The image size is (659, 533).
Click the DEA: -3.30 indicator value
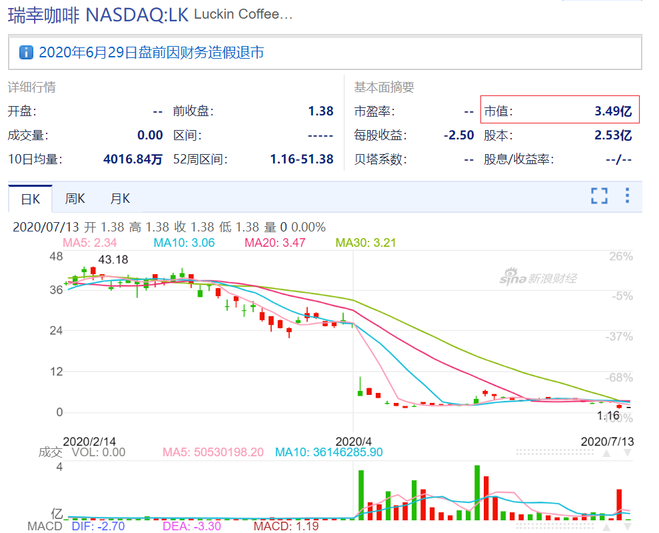(x=192, y=526)
